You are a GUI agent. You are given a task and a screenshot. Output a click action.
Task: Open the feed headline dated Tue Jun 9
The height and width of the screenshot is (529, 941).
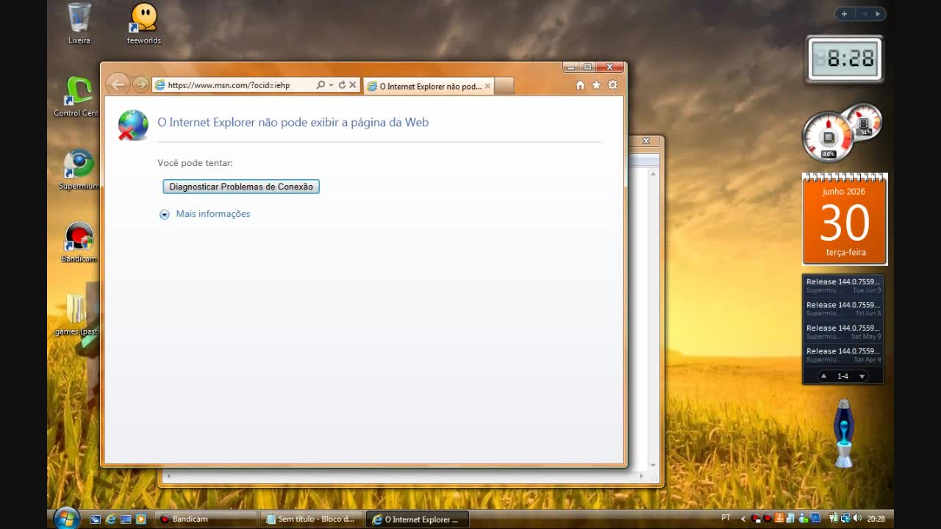(843, 286)
